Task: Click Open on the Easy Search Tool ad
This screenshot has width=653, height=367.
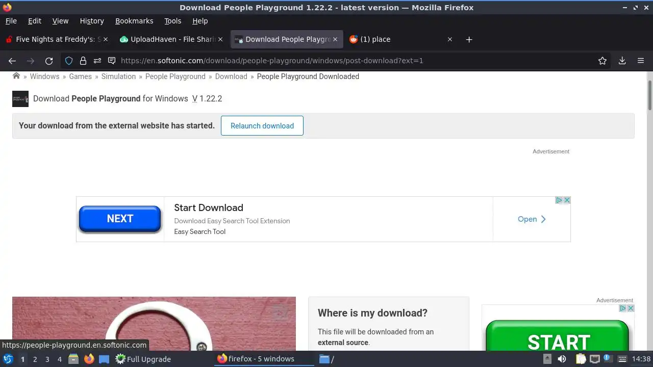Action: click(x=532, y=219)
